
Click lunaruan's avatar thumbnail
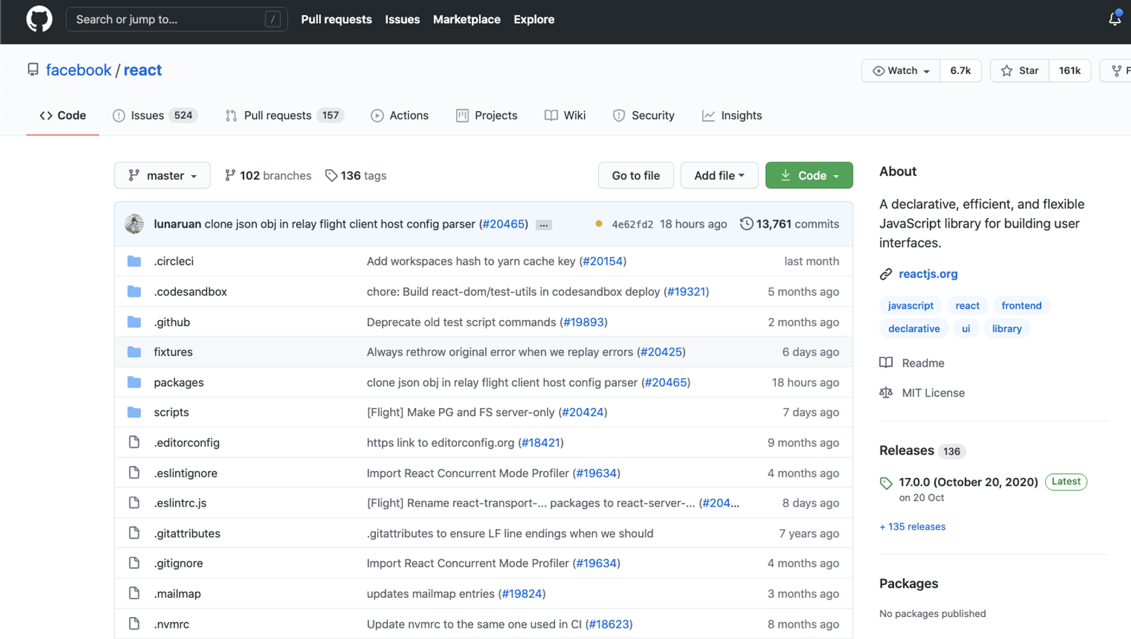134,224
